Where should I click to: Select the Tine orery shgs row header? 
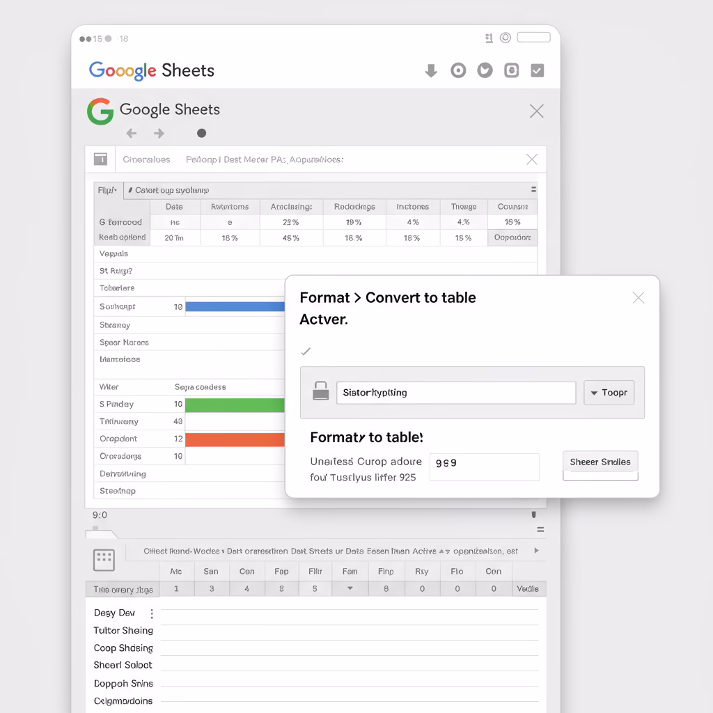[123, 589]
